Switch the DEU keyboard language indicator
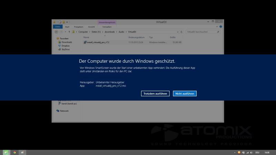276x155 pixels. 257,153
